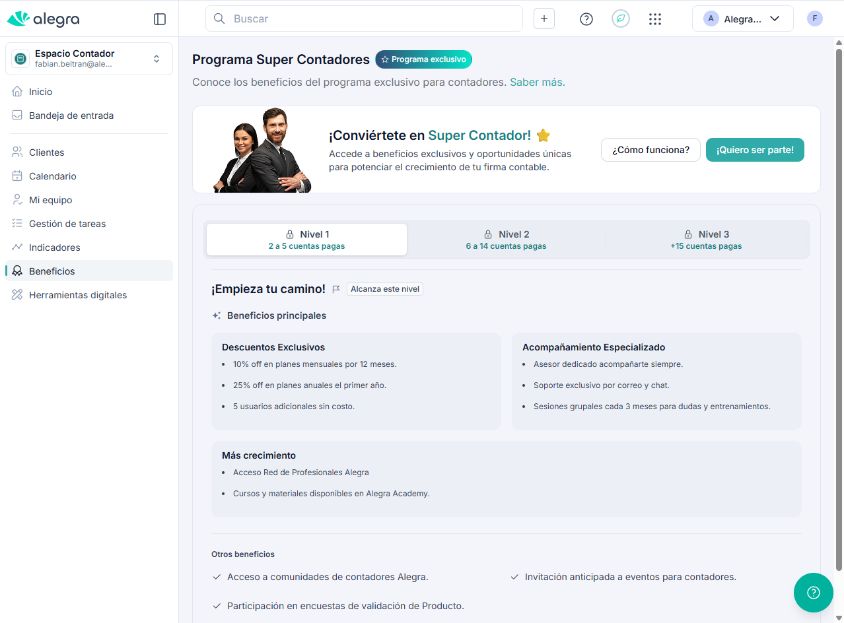Viewport: 844px width, 623px height.
Task: Open the Alegra account dropdown
Action: point(742,19)
